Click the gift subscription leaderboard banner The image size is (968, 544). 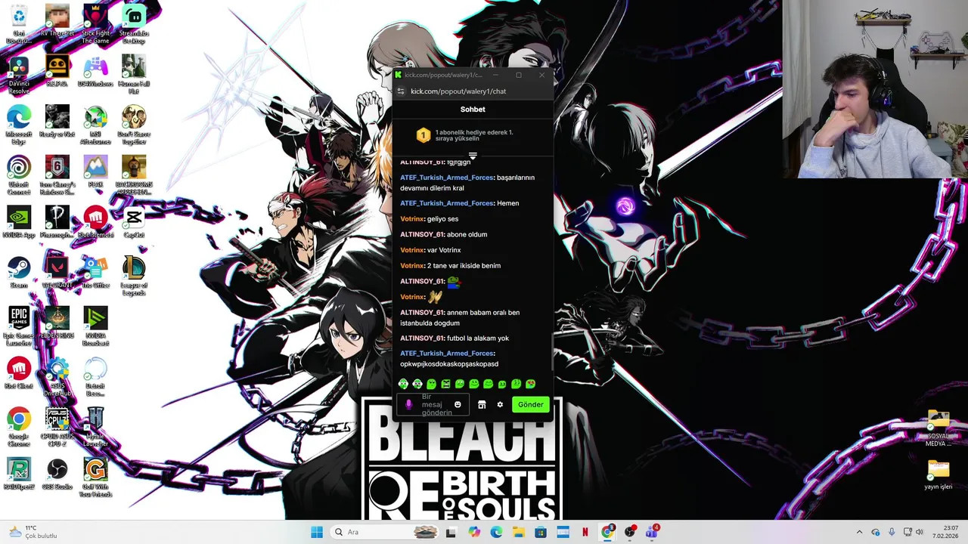click(473, 135)
